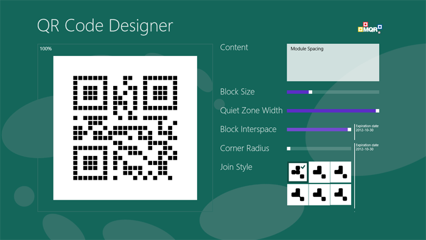The height and width of the screenshot is (240, 426).
Task: Click the Block Interspace label
Action: tap(248, 129)
